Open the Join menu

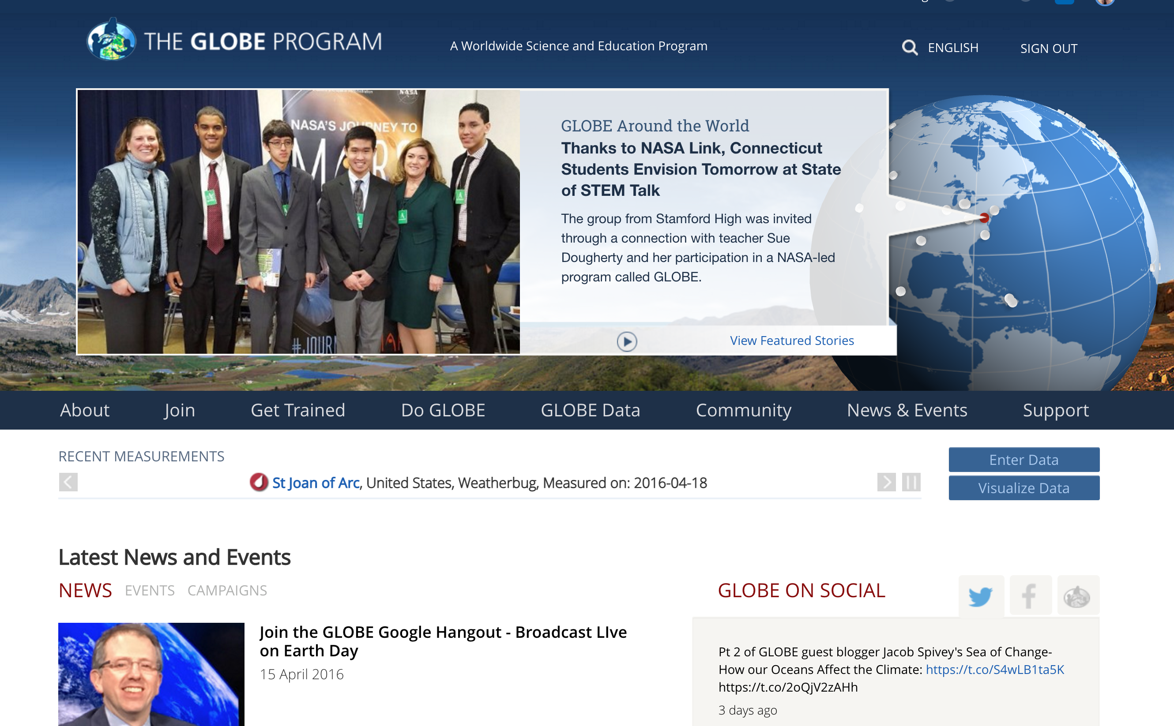pyautogui.click(x=180, y=410)
